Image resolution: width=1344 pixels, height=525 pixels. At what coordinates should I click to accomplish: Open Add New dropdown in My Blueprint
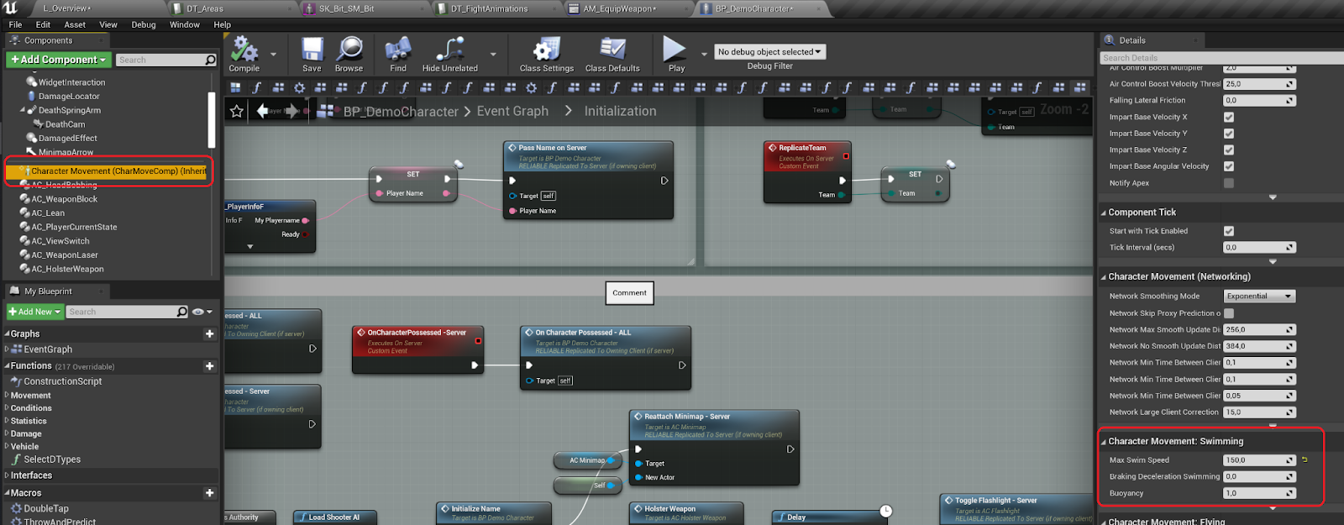pos(35,312)
